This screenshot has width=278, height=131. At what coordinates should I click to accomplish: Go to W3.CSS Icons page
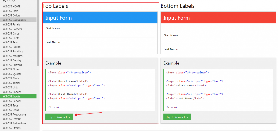coord(11,110)
